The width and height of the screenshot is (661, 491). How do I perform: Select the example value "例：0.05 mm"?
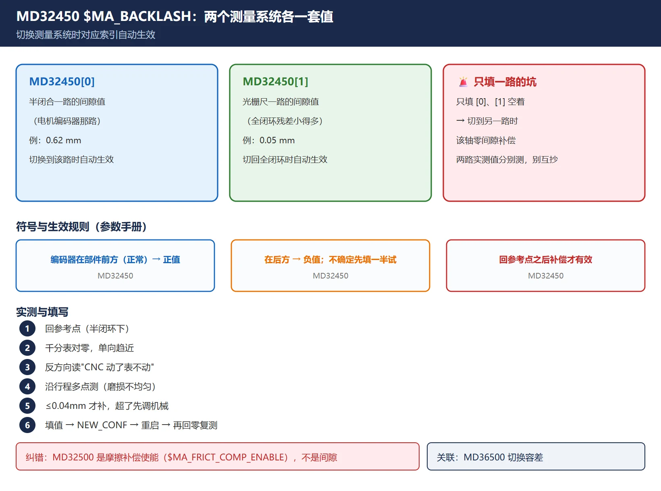[269, 140]
